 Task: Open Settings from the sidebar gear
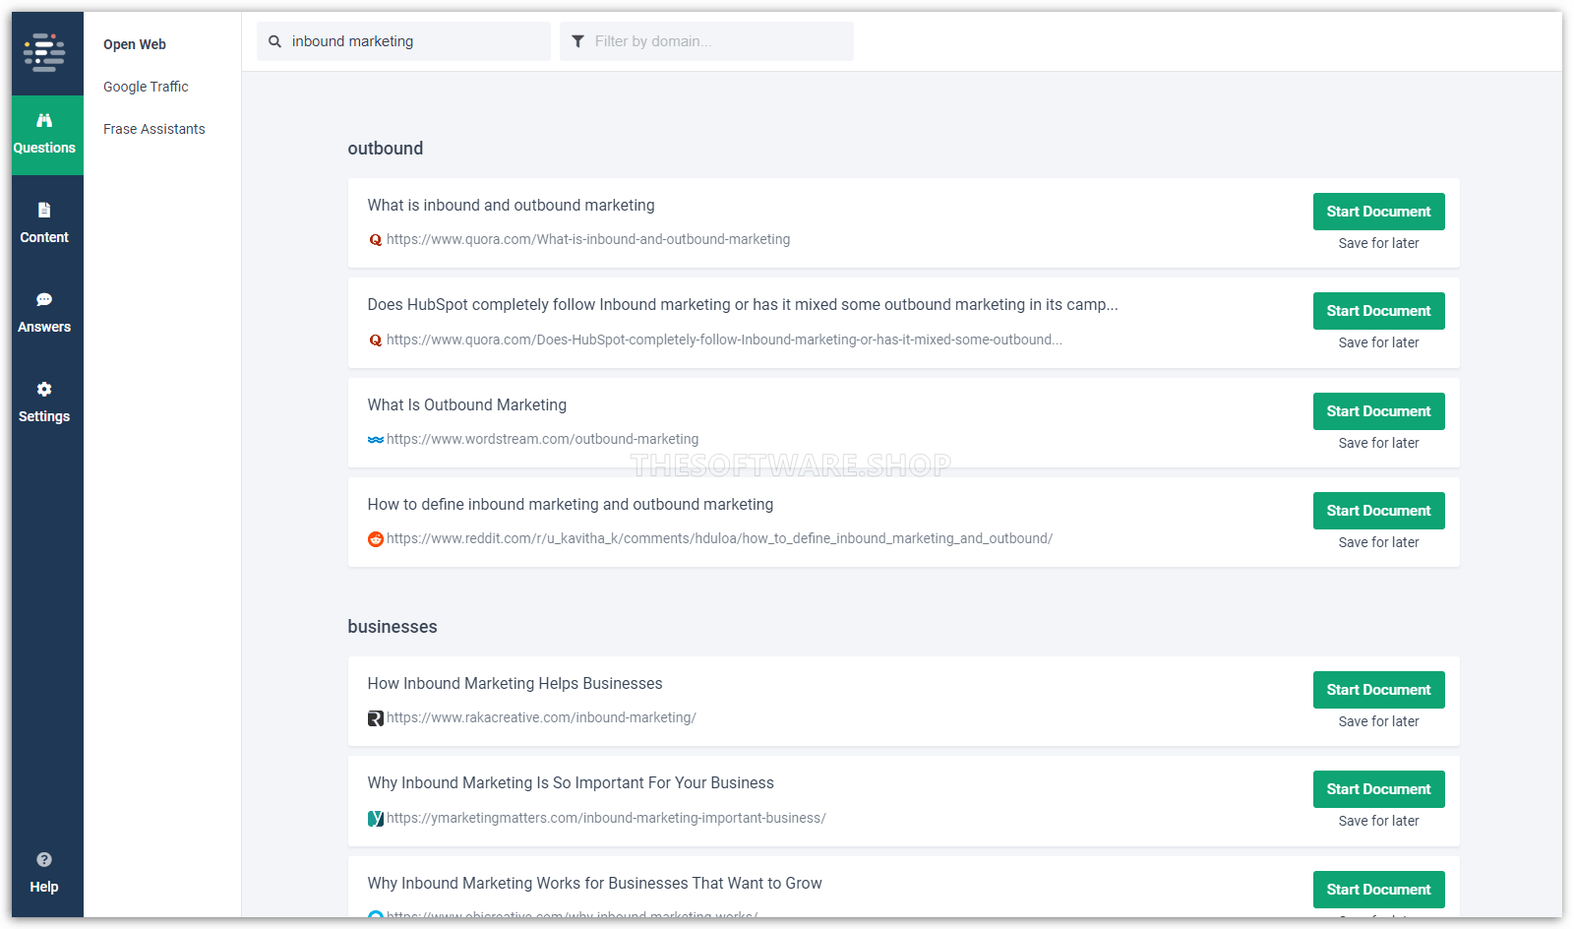click(x=44, y=403)
